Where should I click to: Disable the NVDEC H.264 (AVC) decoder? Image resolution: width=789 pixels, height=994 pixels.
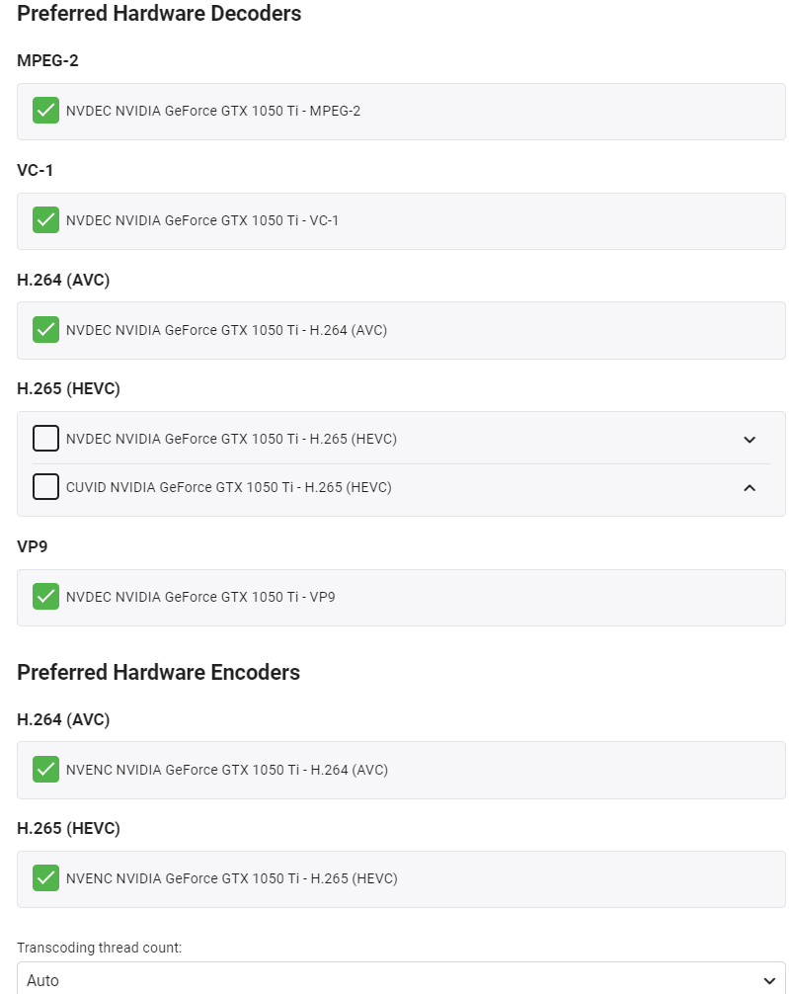click(x=45, y=329)
